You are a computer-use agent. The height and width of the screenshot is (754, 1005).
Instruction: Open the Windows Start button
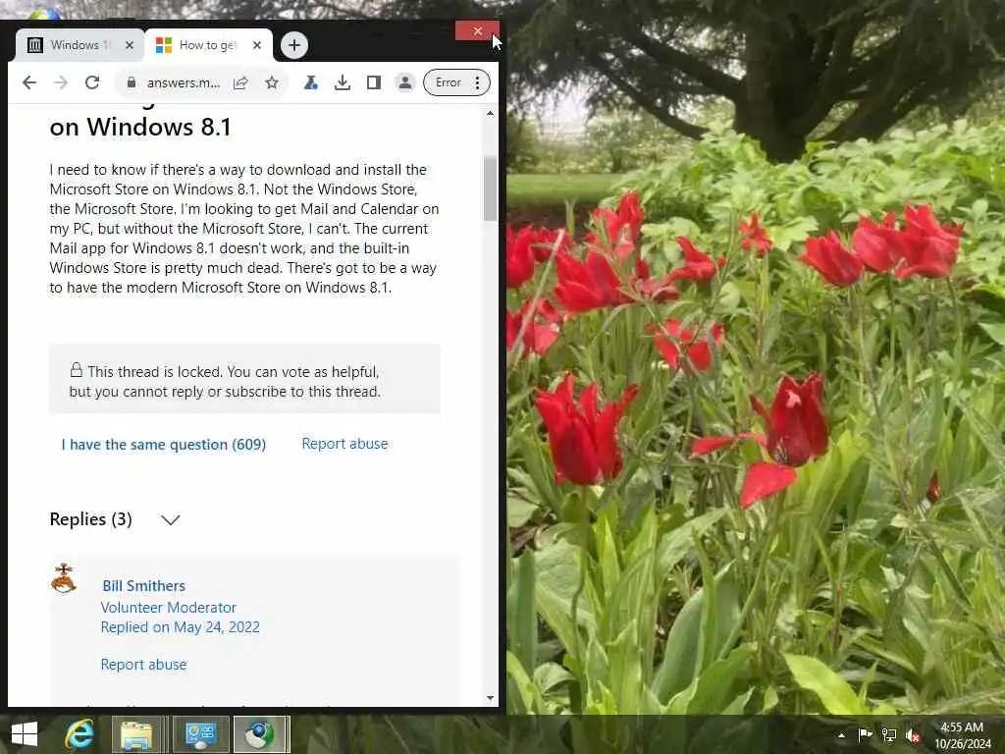coord(25,734)
